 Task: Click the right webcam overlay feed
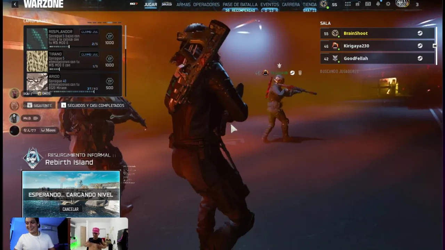(99, 234)
